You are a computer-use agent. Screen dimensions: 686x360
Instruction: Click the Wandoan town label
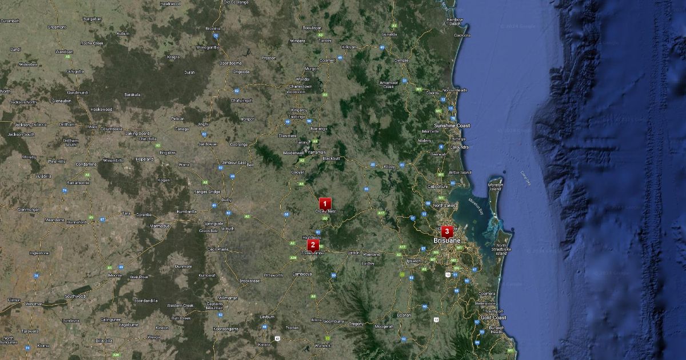tap(64, 51)
